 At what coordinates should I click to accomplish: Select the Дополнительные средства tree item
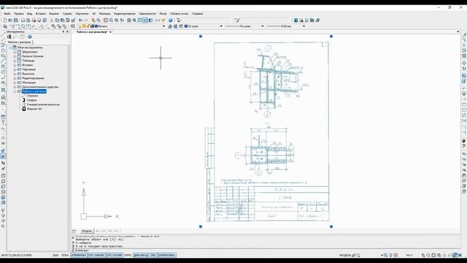(40, 87)
